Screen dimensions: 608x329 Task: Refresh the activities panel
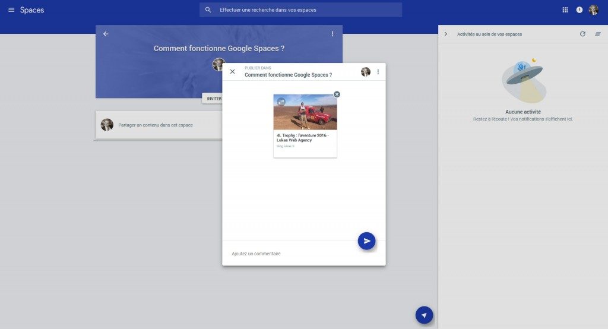click(x=582, y=34)
